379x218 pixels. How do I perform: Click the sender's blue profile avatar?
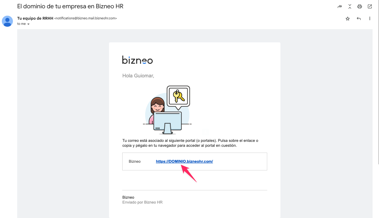tap(7, 21)
